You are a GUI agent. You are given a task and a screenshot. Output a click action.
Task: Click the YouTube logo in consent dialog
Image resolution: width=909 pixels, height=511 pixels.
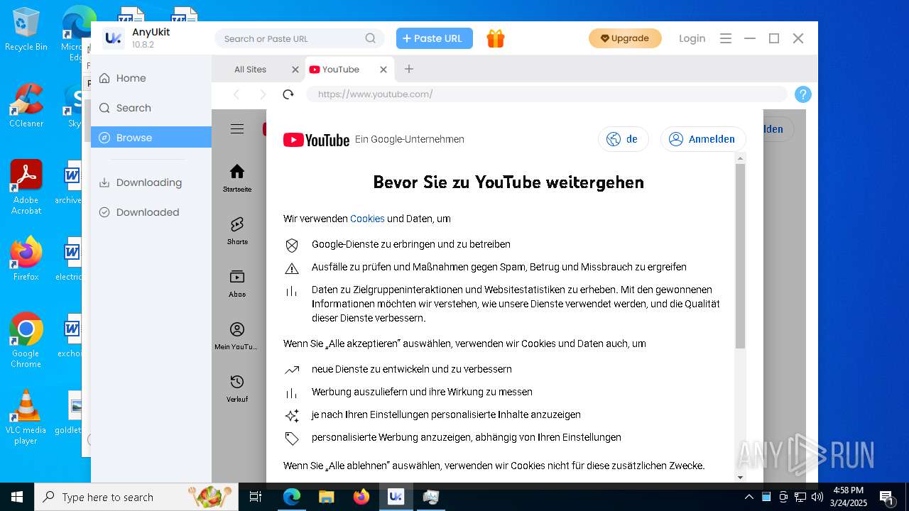click(x=316, y=140)
